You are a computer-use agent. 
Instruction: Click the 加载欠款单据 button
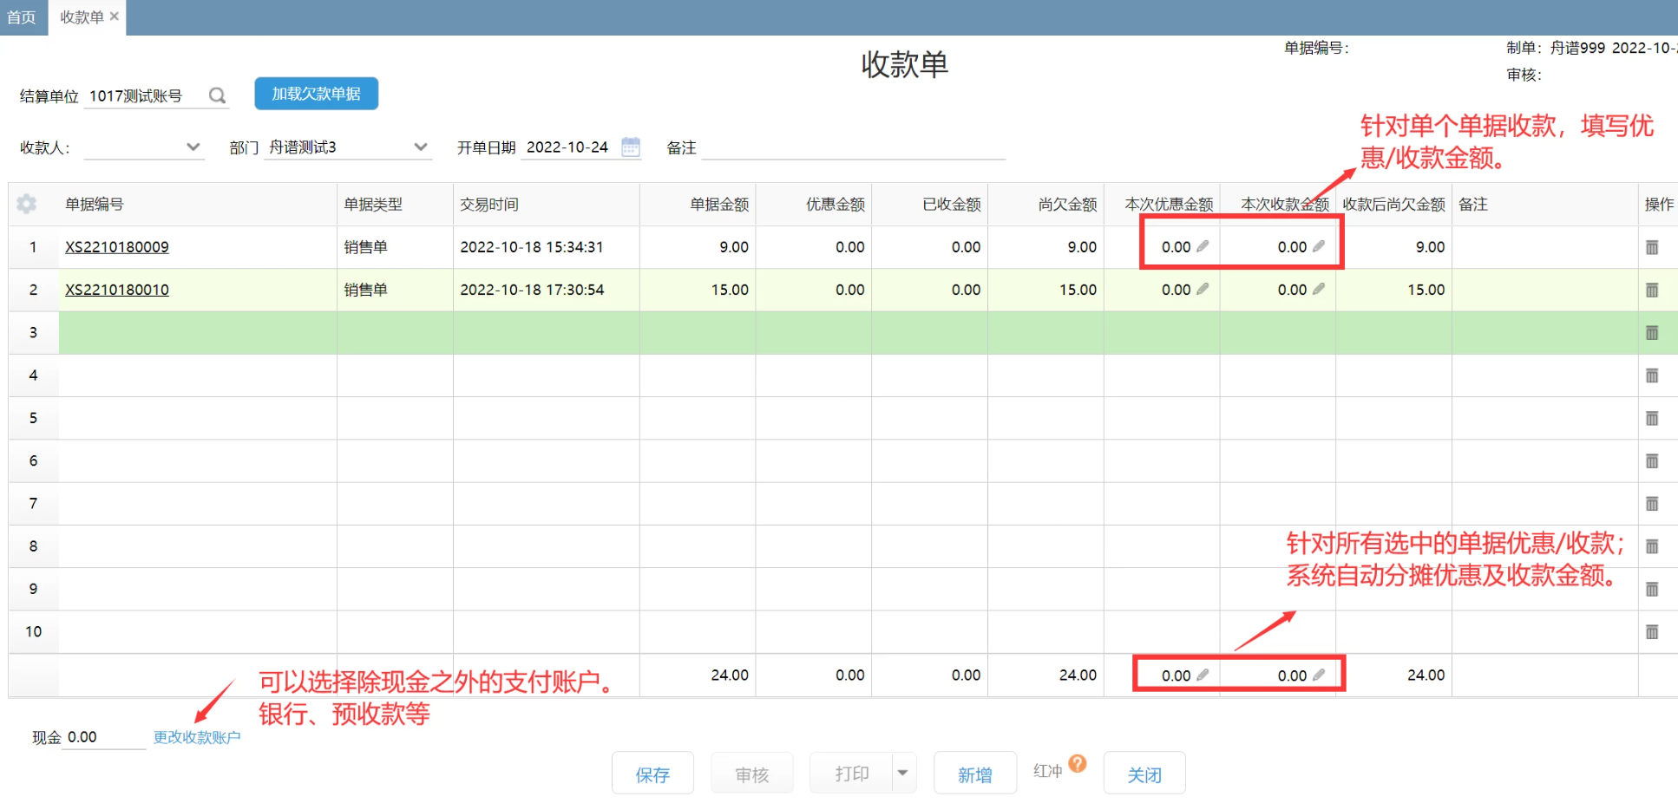316,94
